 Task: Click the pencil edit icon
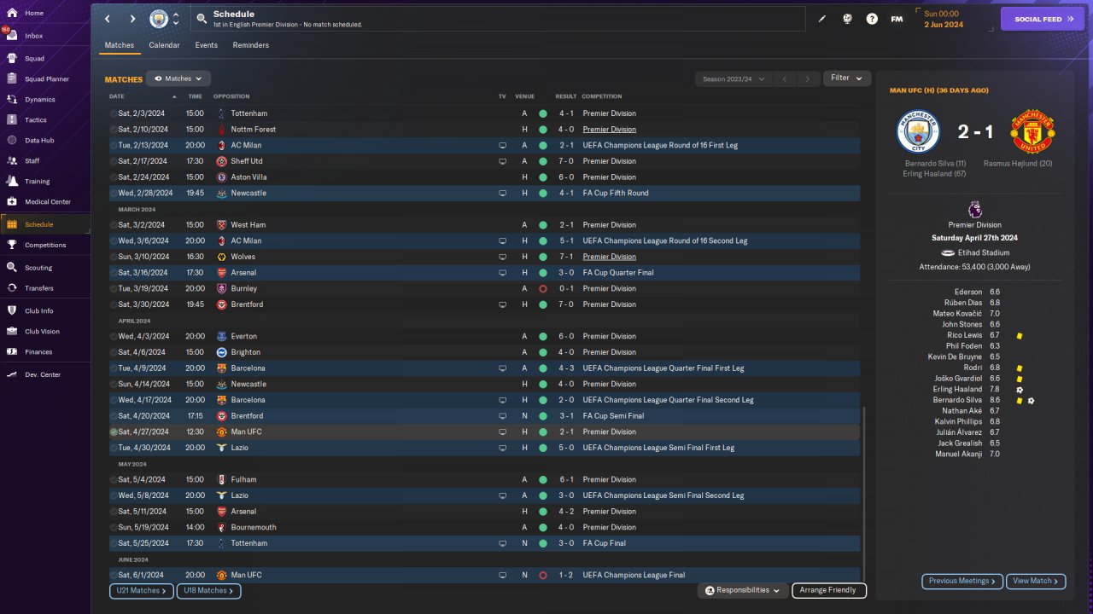(x=822, y=19)
